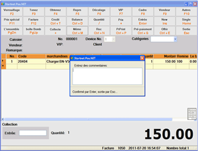Open the on-screen numeric keypad icon
The image size is (199, 151).
click(x=192, y=114)
